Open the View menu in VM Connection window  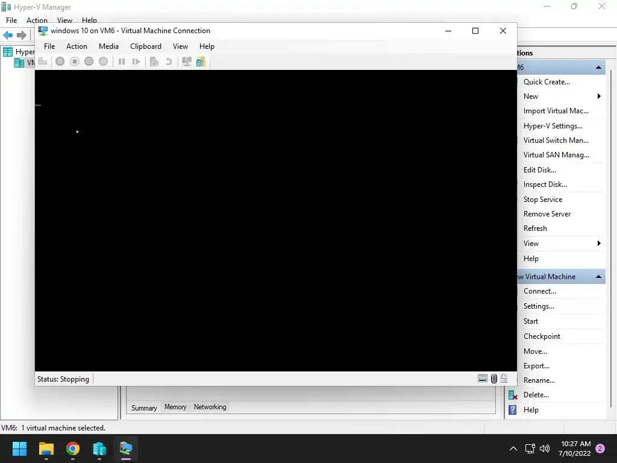(x=180, y=46)
